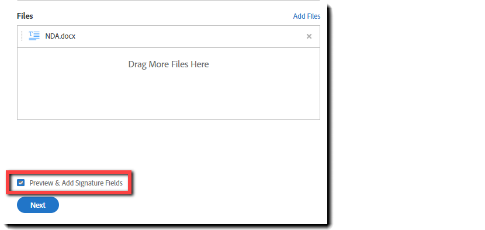This screenshot has width=485, height=230.
Task: Remove NDA.docx with the X icon
Action: [x=309, y=36]
